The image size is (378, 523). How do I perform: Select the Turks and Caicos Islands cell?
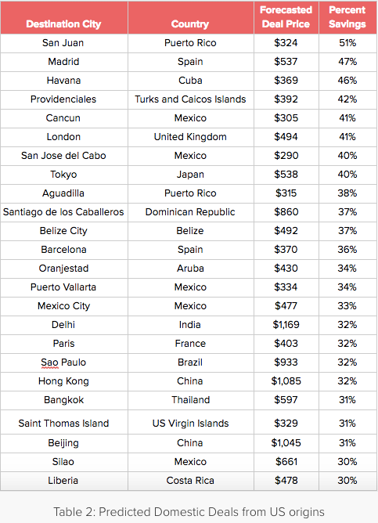[x=190, y=99]
